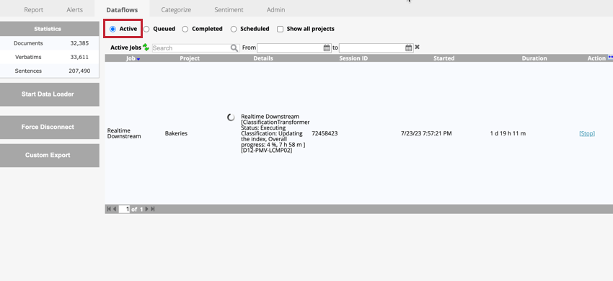Sort by the Duration column header
This screenshot has width=613, height=281.
click(x=534, y=58)
